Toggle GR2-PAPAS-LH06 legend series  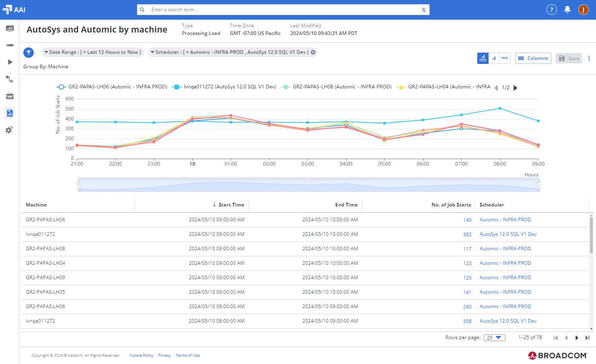pyautogui.click(x=112, y=87)
